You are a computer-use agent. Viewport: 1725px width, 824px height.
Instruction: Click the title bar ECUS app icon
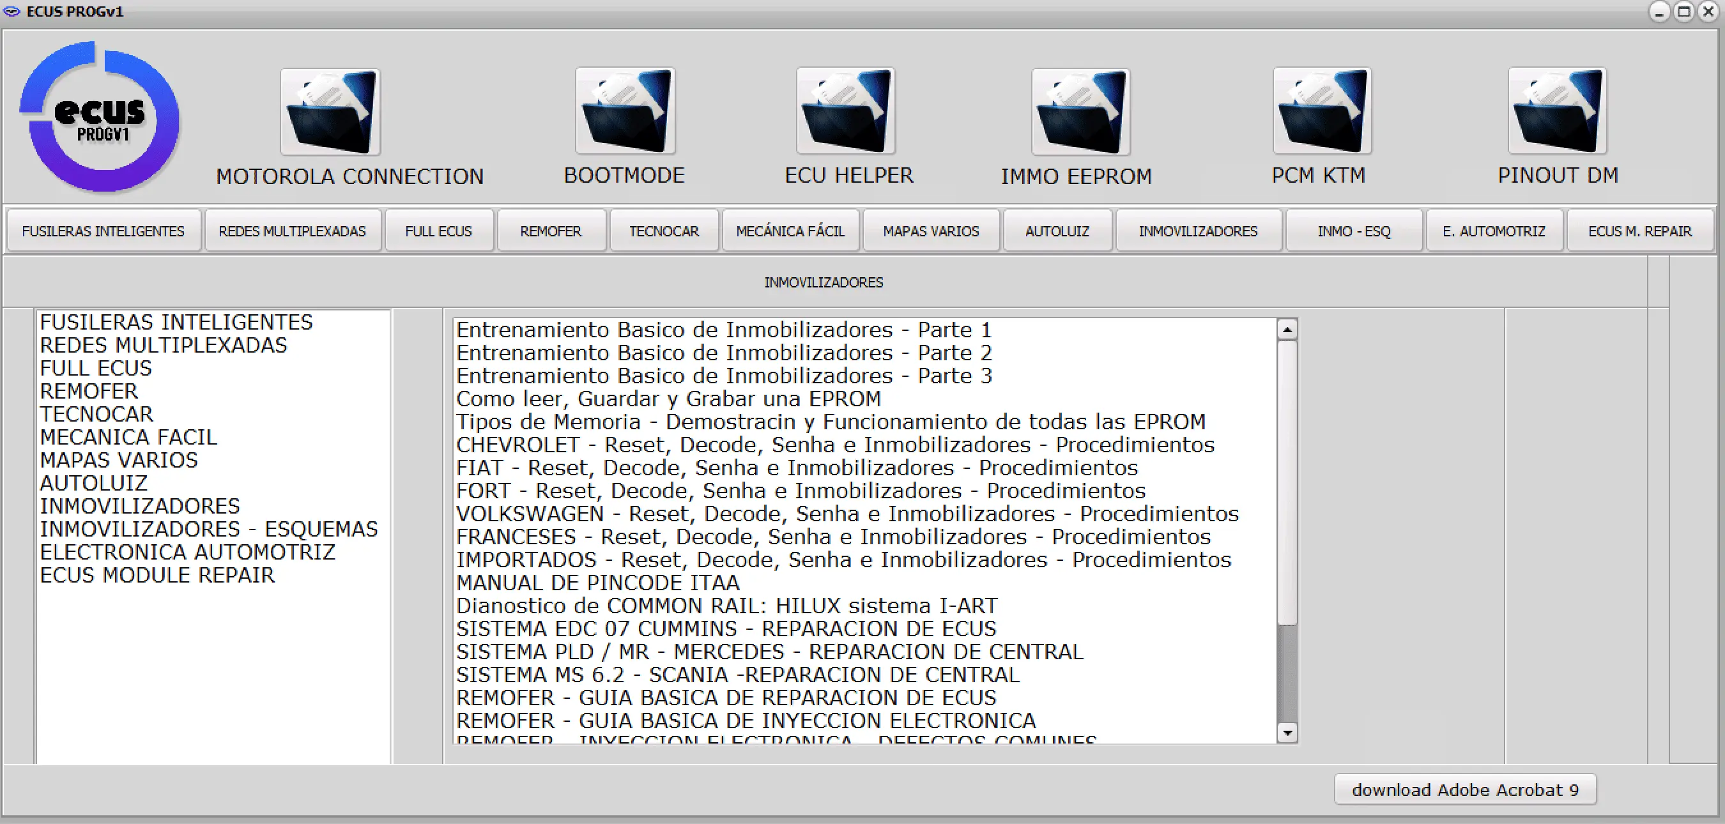click(x=11, y=11)
